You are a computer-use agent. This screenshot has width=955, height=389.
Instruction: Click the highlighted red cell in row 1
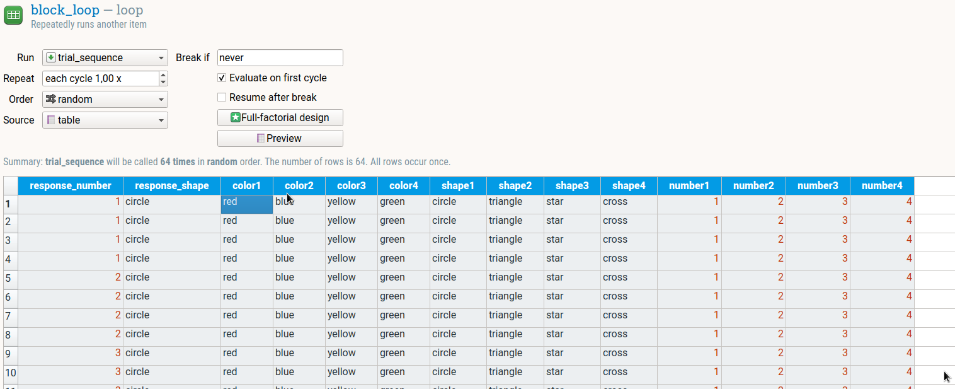[x=246, y=204]
